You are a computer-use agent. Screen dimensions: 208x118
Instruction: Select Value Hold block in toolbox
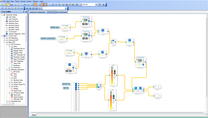click(17, 63)
